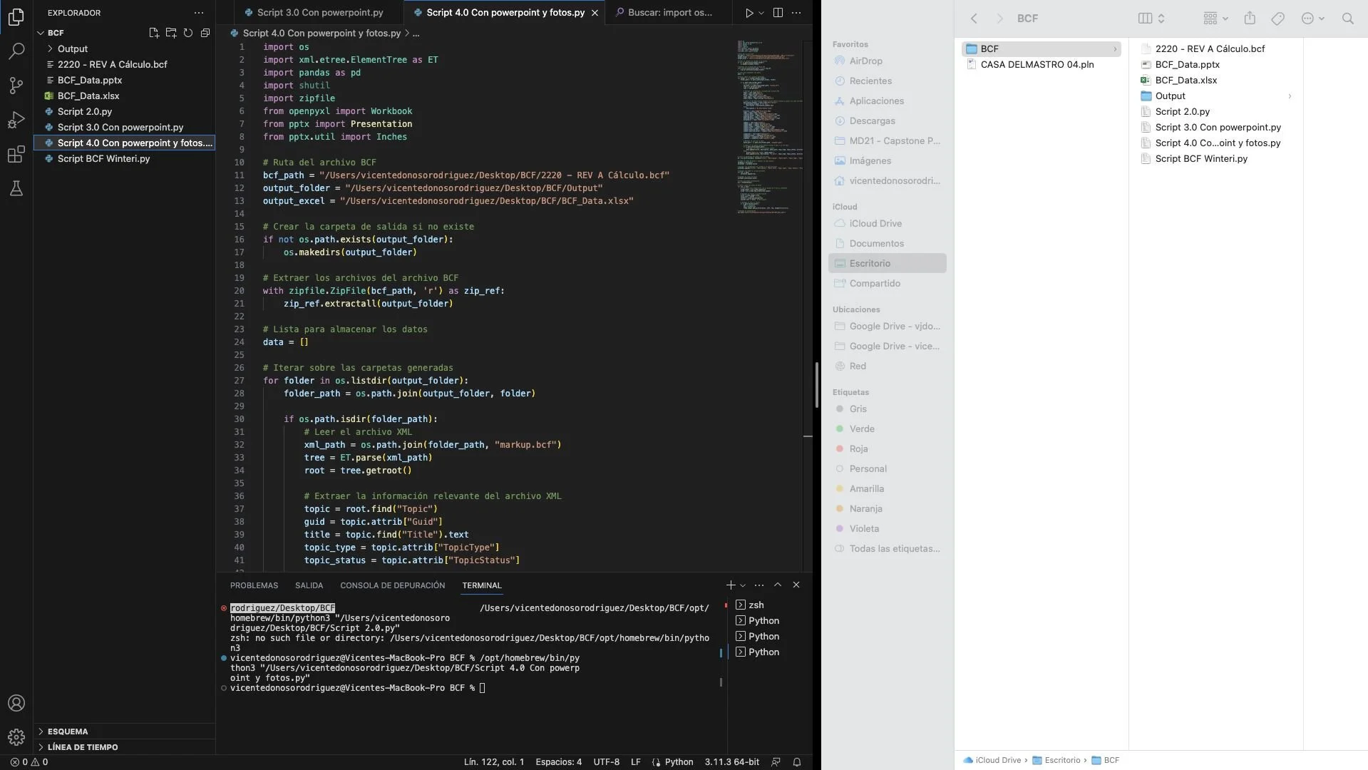
Task: Go to line via Lín. 122, col. 1
Action: click(x=493, y=762)
